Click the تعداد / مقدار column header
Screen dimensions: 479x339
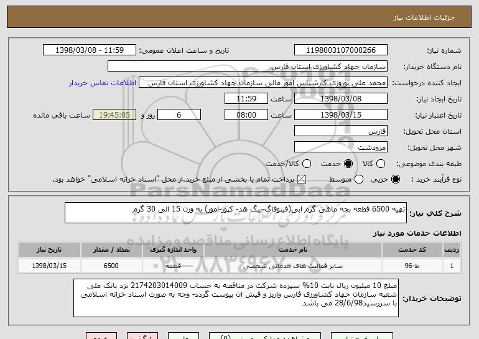click(111, 250)
